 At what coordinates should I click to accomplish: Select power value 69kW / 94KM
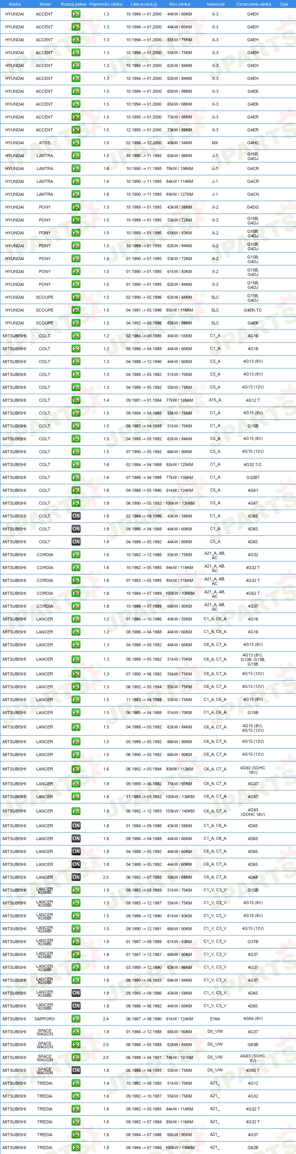pyautogui.click(x=179, y=980)
